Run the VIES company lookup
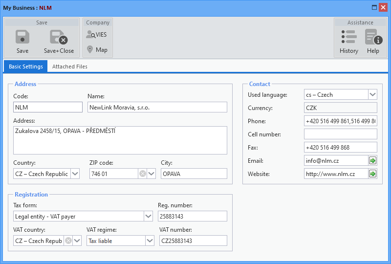Screen dimensions: 391x264 click(x=97, y=35)
